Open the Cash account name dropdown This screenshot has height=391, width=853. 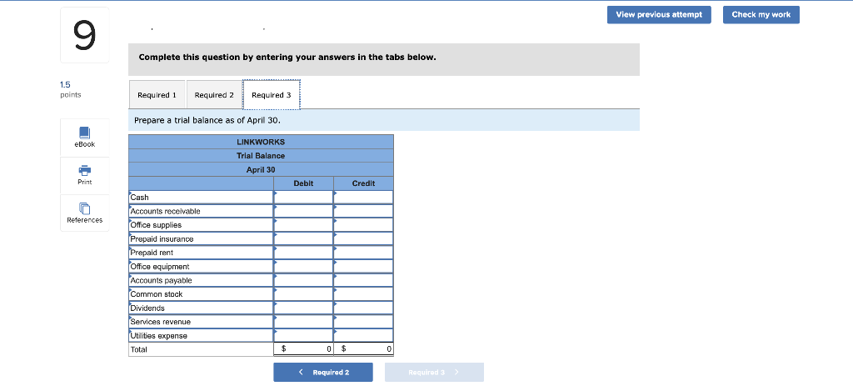pyautogui.click(x=201, y=197)
